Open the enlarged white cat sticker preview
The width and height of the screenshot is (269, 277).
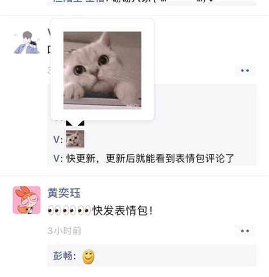point(102,70)
